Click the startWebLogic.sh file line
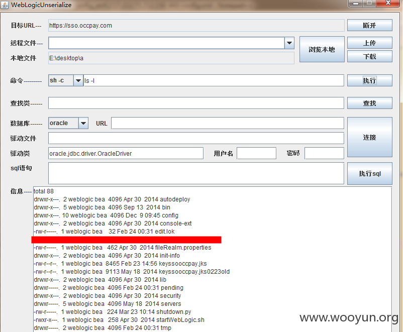This screenshot has width=403, height=332. (x=119, y=319)
